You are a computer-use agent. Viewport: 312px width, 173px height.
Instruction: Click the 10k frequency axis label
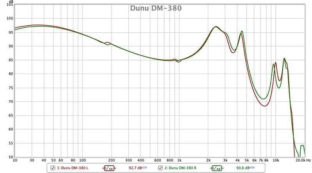[x=276, y=160]
